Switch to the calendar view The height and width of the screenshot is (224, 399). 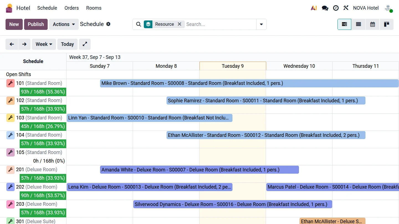coord(372,24)
